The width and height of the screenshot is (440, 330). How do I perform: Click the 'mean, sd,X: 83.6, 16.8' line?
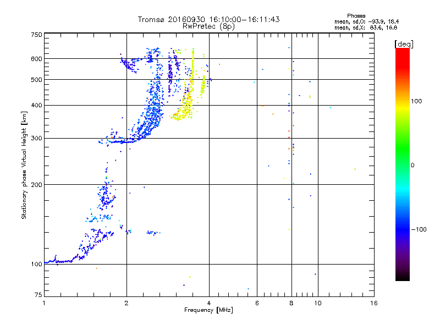[366, 28]
